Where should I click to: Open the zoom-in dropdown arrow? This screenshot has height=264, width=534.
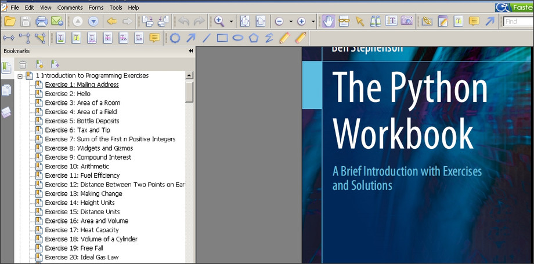313,21
